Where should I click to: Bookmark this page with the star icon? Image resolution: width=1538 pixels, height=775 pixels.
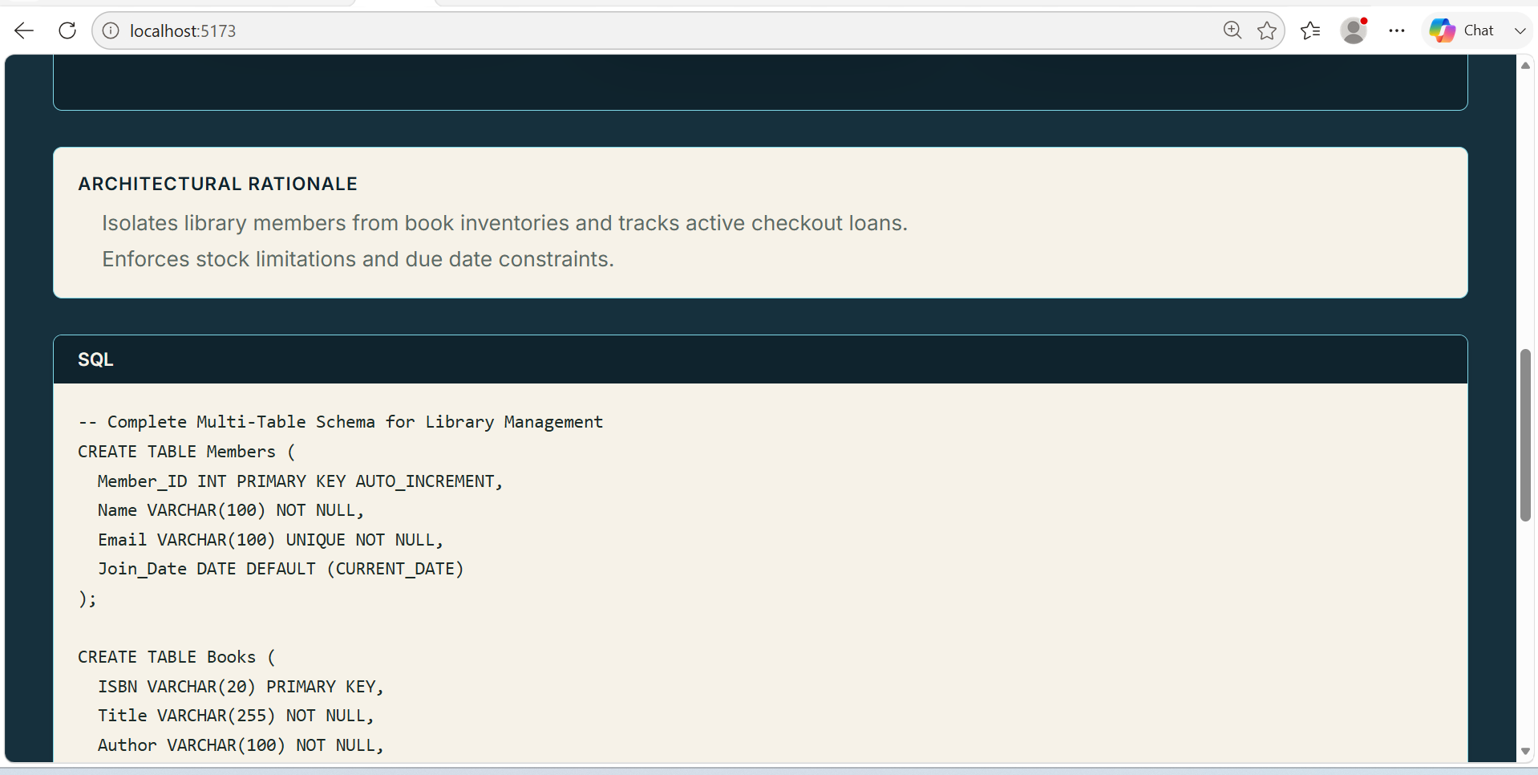pos(1267,30)
